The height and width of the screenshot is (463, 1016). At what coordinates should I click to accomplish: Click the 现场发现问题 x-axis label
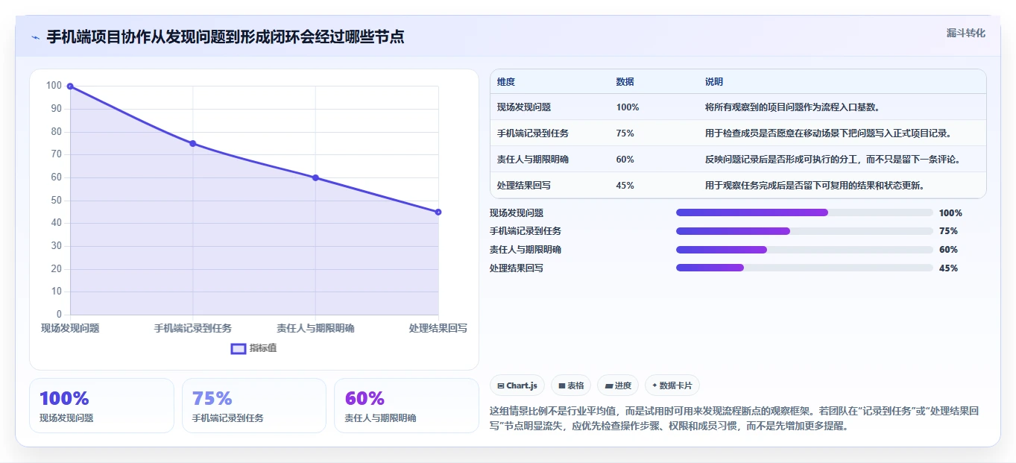[70, 328]
